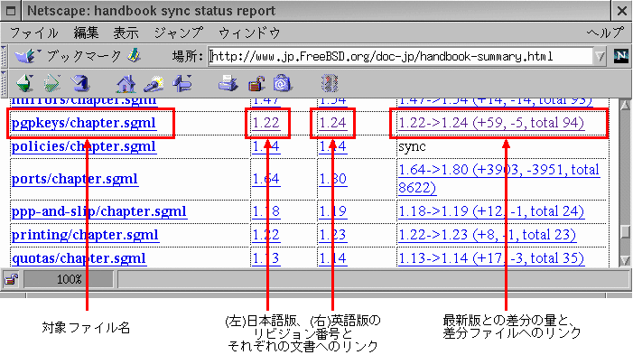
Task: Click the Forward navigation arrow icon
Action: click(x=52, y=84)
